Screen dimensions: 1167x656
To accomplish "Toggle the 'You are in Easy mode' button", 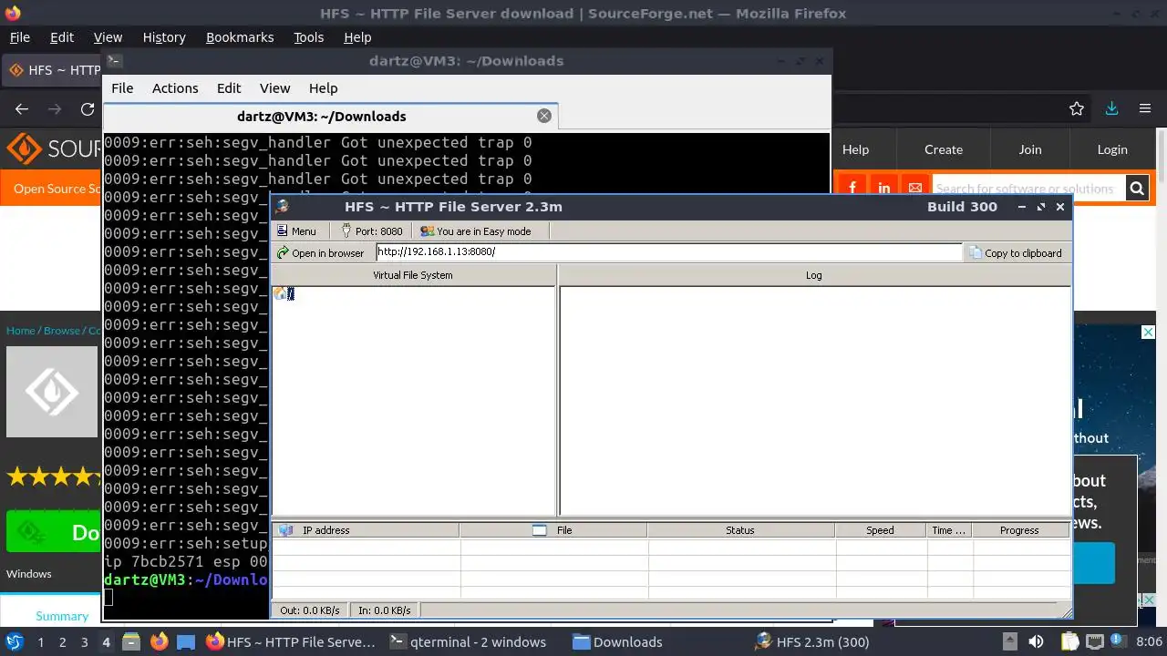I will click(x=476, y=231).
